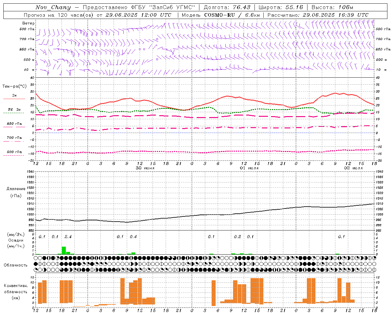Click the 'Долгота: 76.43' header field

[x=227, y=7]
